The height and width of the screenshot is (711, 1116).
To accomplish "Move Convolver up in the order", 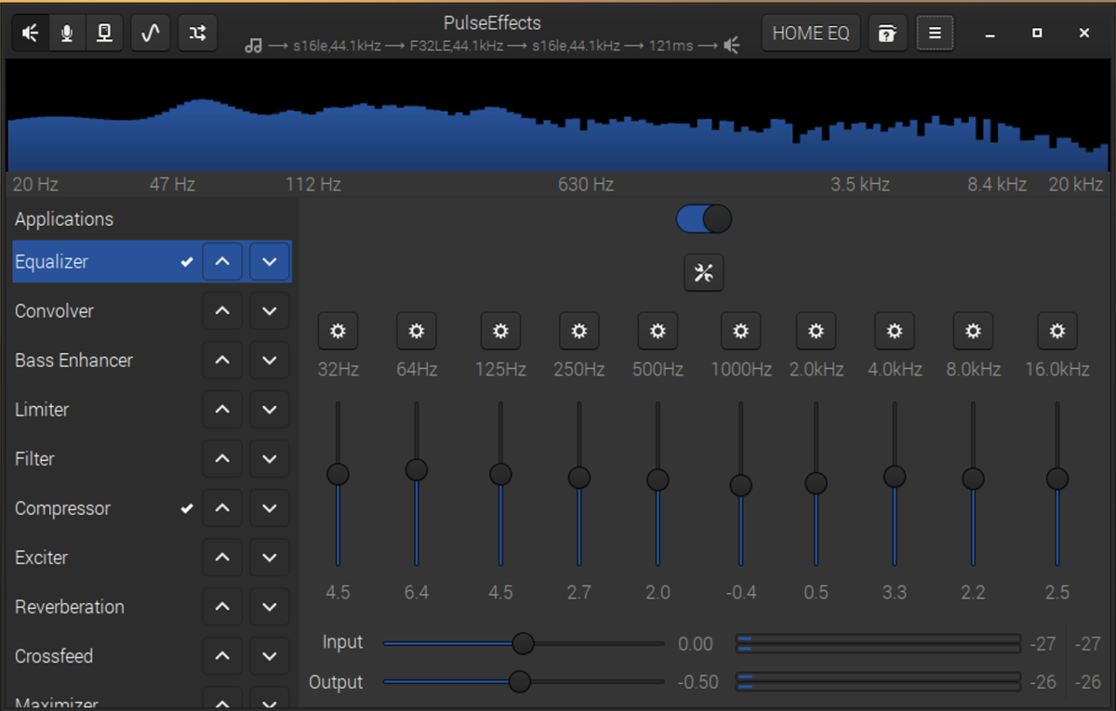I will coord(222,310).
